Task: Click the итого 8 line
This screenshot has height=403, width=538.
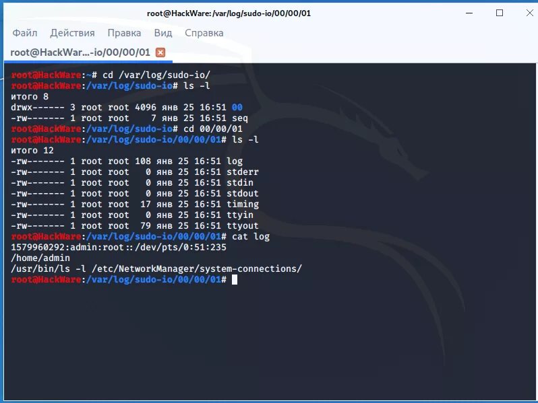Action: tap(30, 97)
